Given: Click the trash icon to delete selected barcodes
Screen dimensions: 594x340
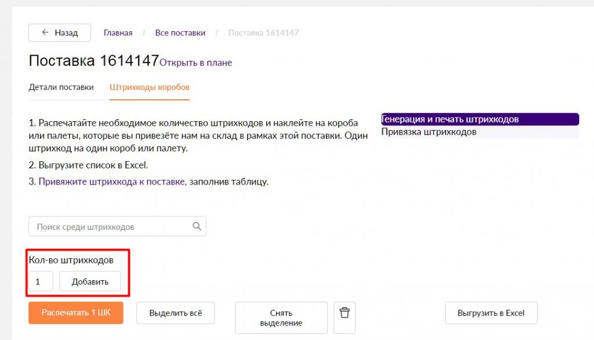Looking at the screenshot, I should [345, 313].
